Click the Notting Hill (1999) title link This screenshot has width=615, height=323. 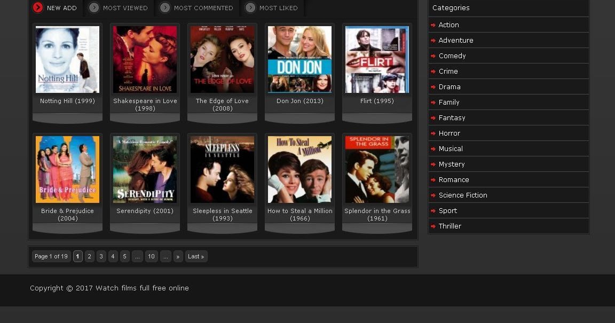[x=67, y=101]
